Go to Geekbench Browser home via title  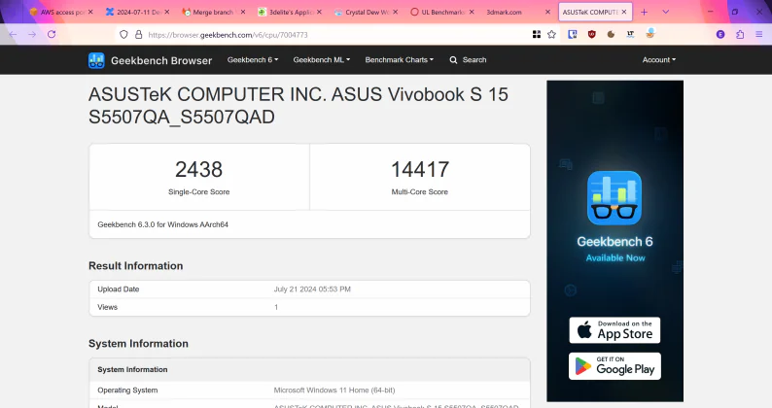pos(161,60)
